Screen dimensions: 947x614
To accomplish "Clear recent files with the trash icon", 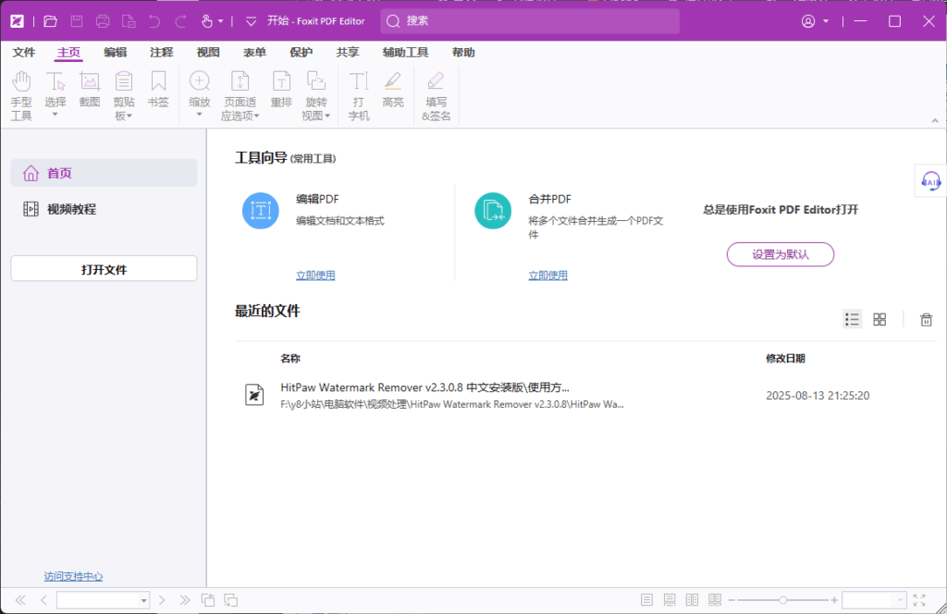I will pyautogui.click(x=926, y=319).
